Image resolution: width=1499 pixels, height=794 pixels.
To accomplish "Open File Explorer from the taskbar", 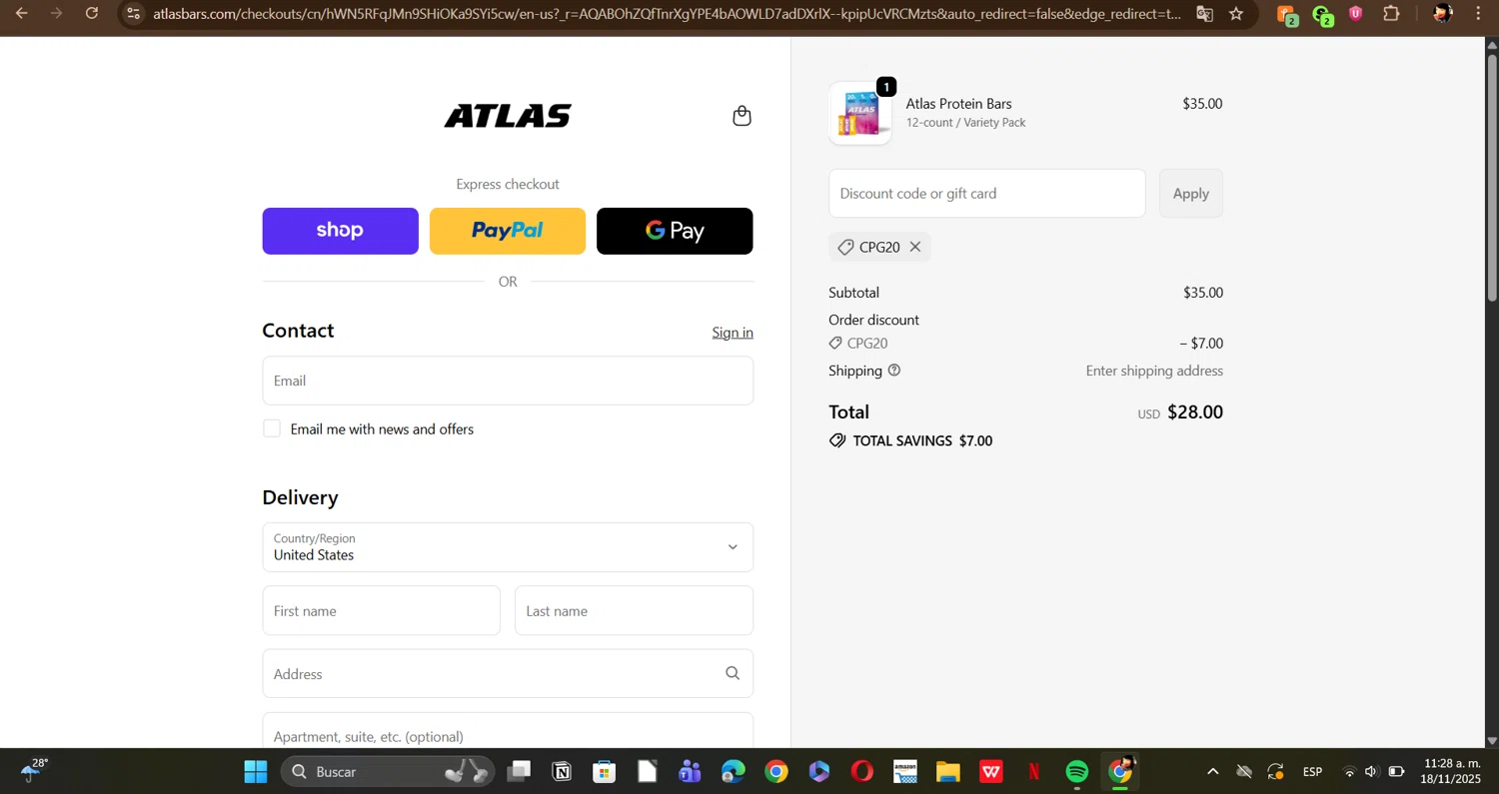I will (947, 772).
